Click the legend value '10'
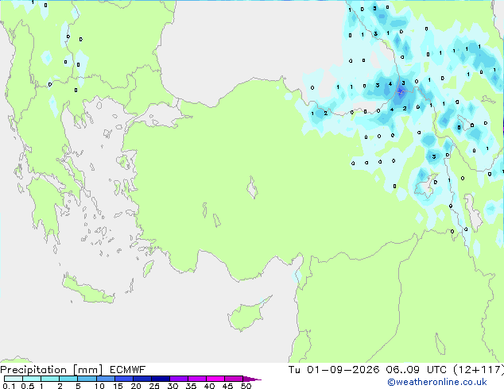Viewport: 504px width, 389px height. (99, 386)
